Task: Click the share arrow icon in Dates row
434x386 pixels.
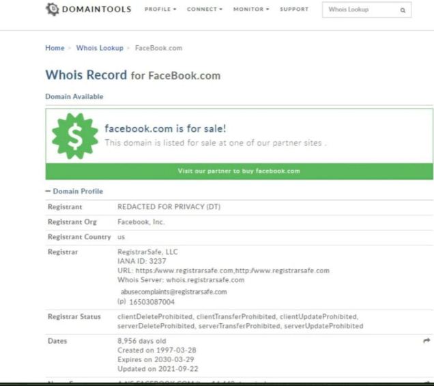Action: tap(426, 340)
